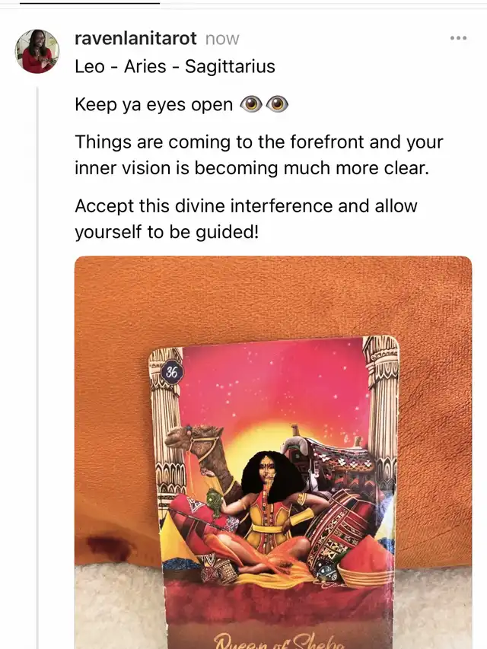Click the green object the queen holds
487x649 pixels.
click(x=215, y=502)
